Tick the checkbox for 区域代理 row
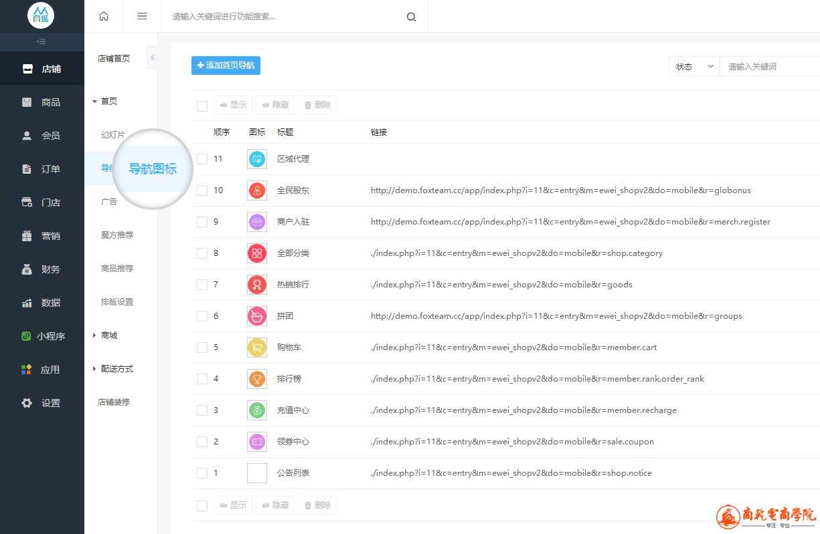The height and width of the screenshot is (534, 820). (x=202, y=159)
